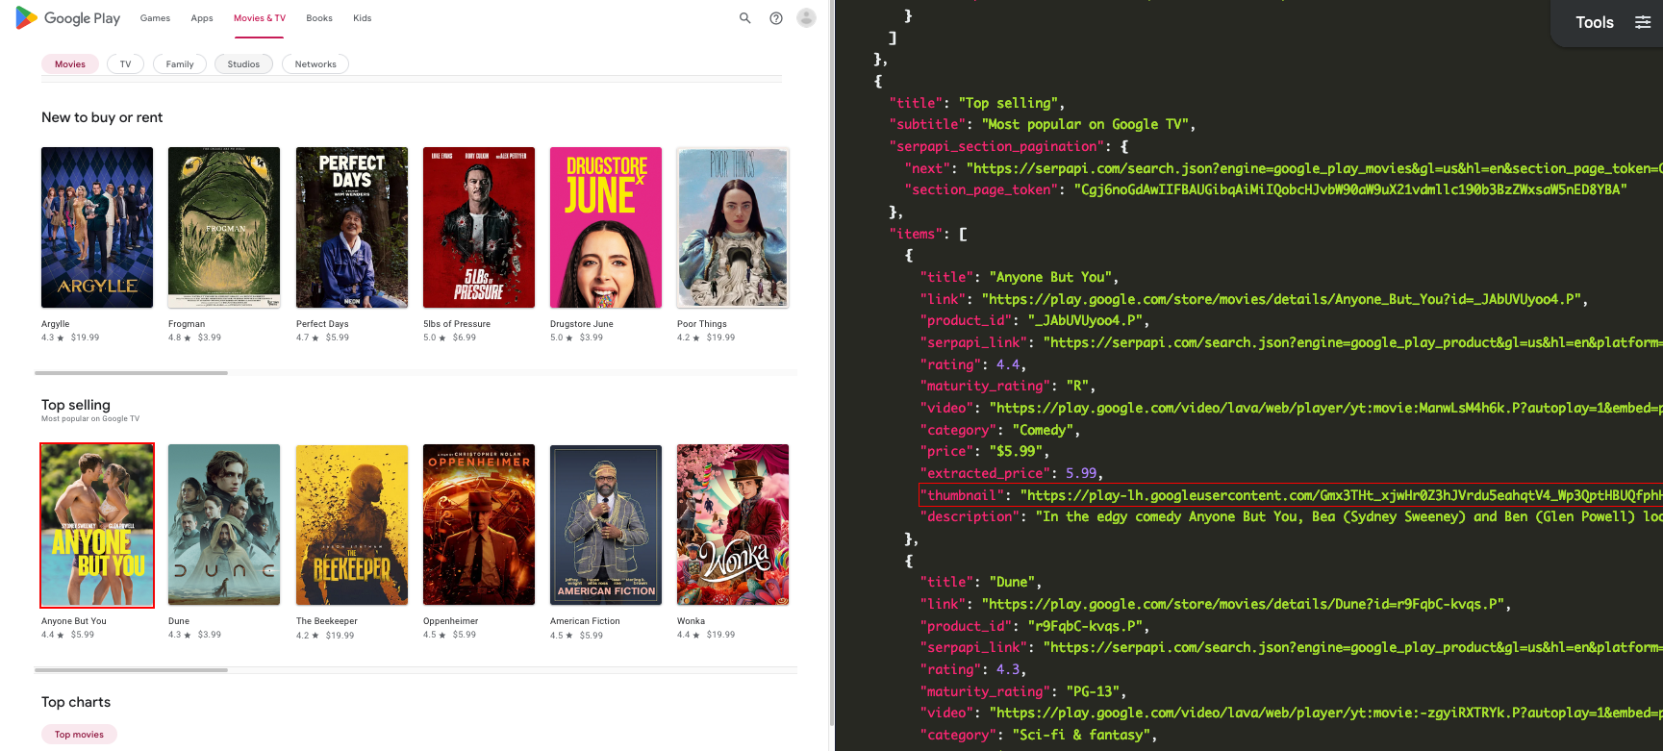This screenshot has width=1663, height=751.
Task: Open the Books tab
Action: click(x=319, y=18)
